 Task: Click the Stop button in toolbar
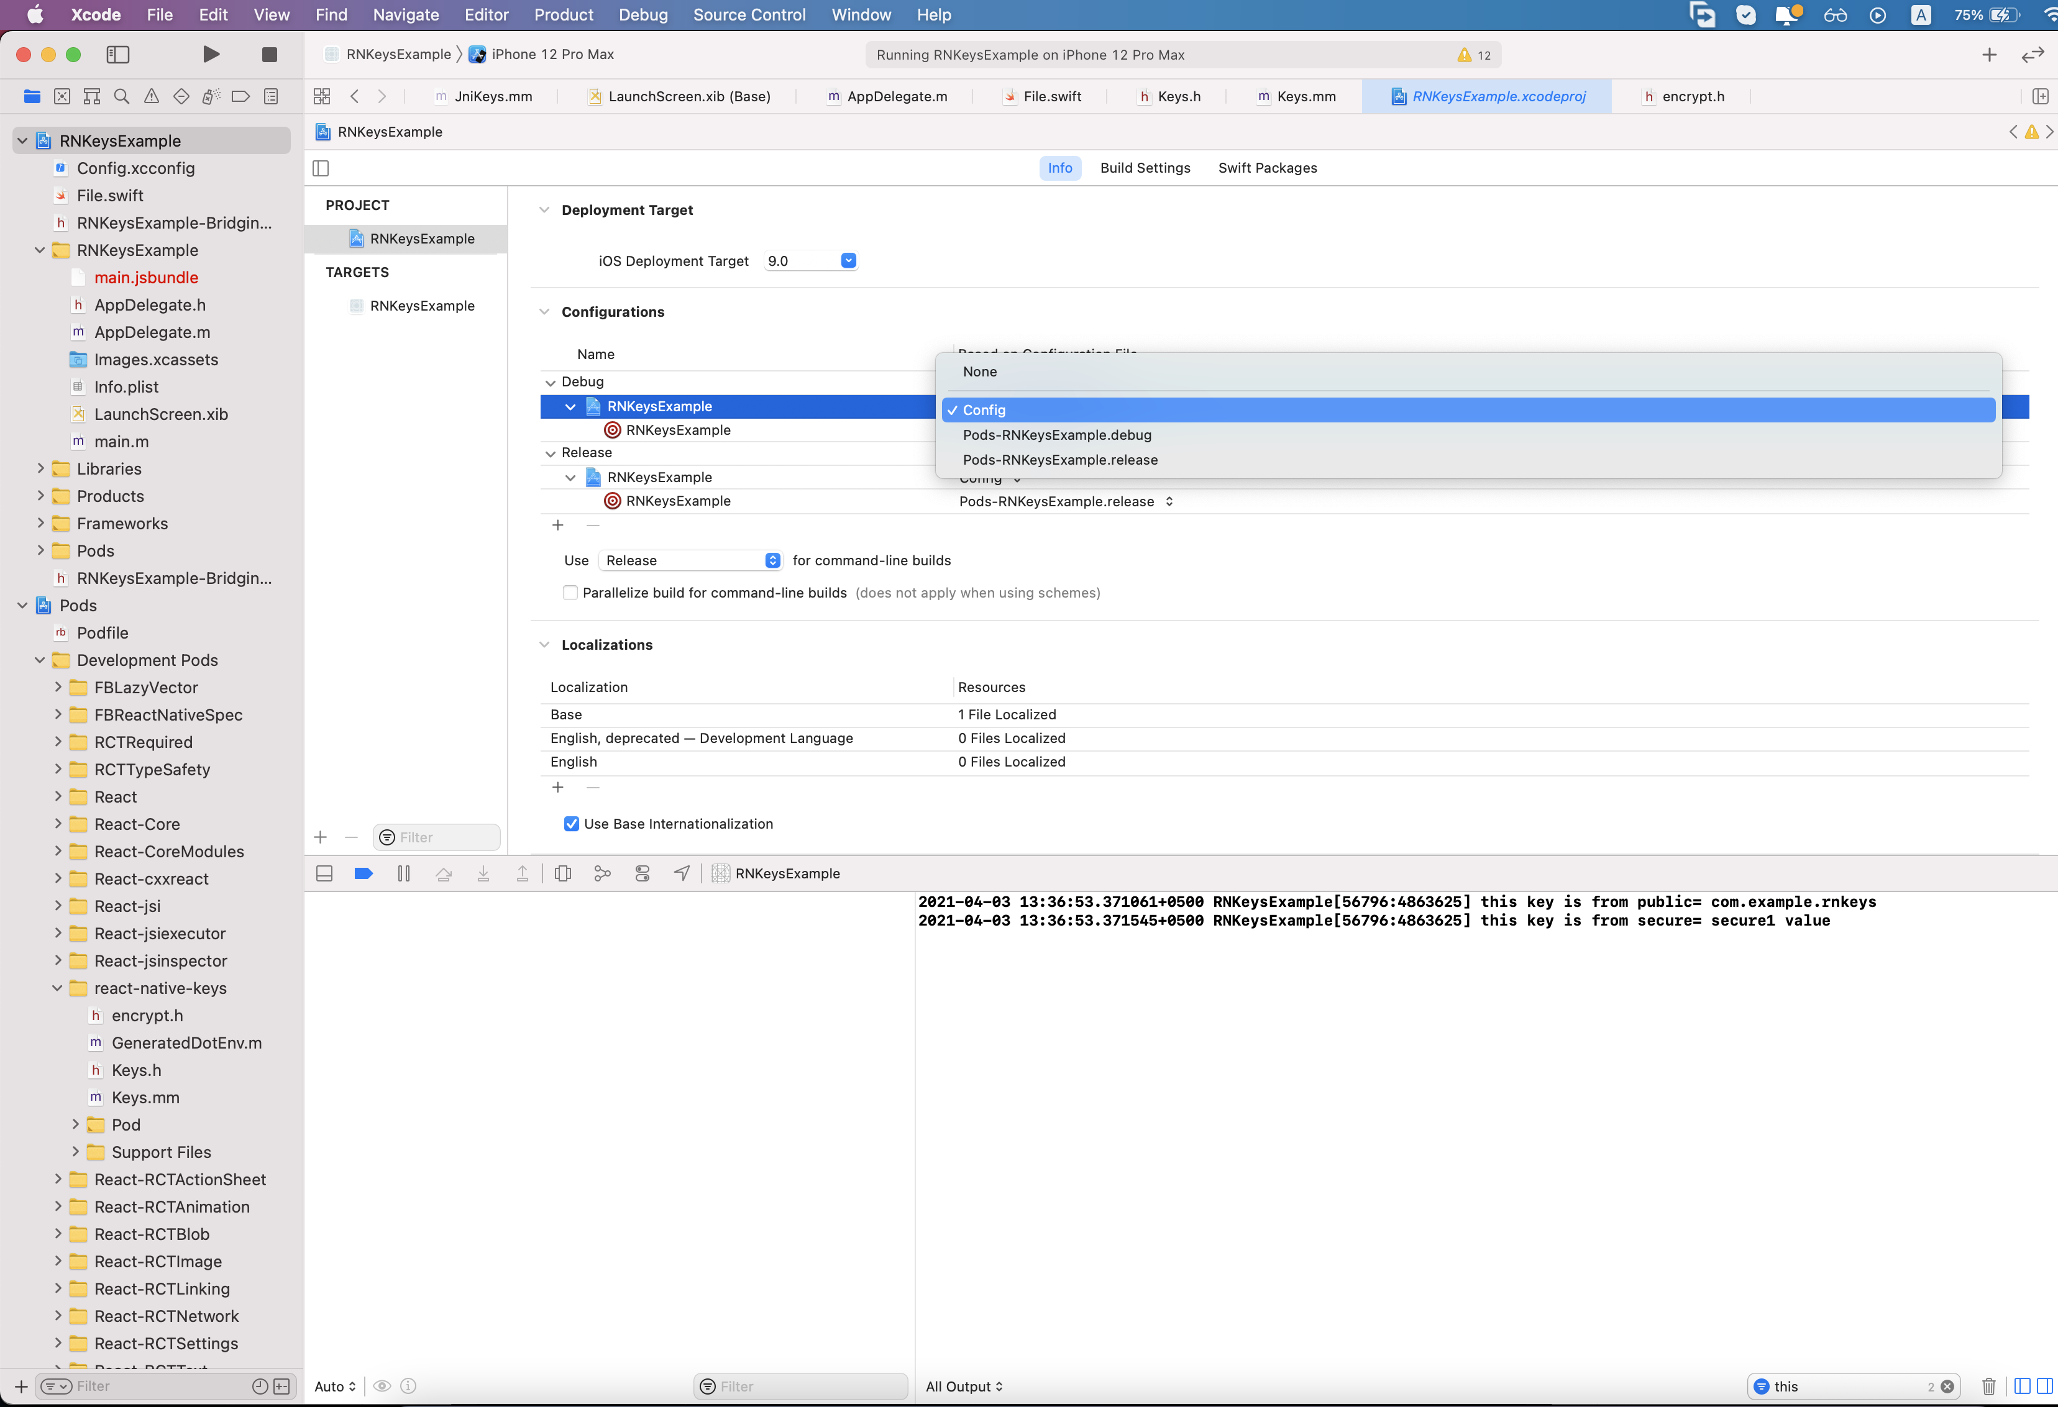(269, 55)
